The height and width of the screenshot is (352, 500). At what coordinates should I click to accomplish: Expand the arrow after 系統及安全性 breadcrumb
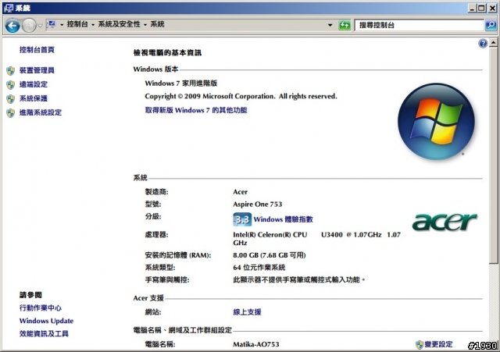[145, 24]
